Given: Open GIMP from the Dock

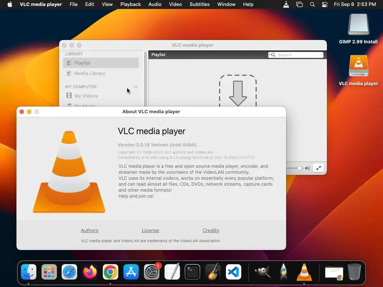Looking at the screenshot, I should pyautogui.click(x=263, y=272).
